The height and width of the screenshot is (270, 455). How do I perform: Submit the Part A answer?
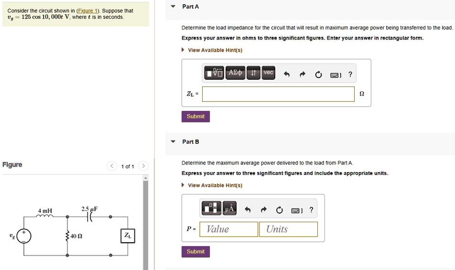click(x=195, y=116)
